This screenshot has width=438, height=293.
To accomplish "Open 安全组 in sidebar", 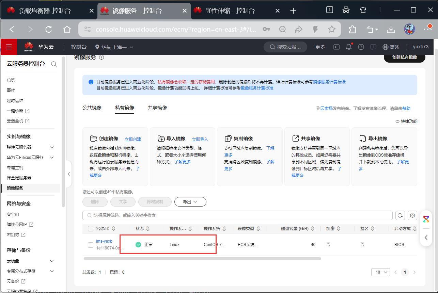I will 13,214.
